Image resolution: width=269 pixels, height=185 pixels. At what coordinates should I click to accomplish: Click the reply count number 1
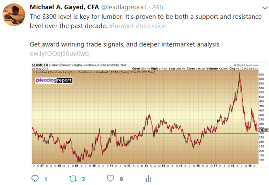click(x=46, y=179)
